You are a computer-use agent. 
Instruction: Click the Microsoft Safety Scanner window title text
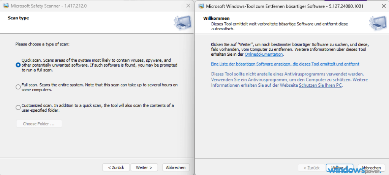(x=49, y=6)
